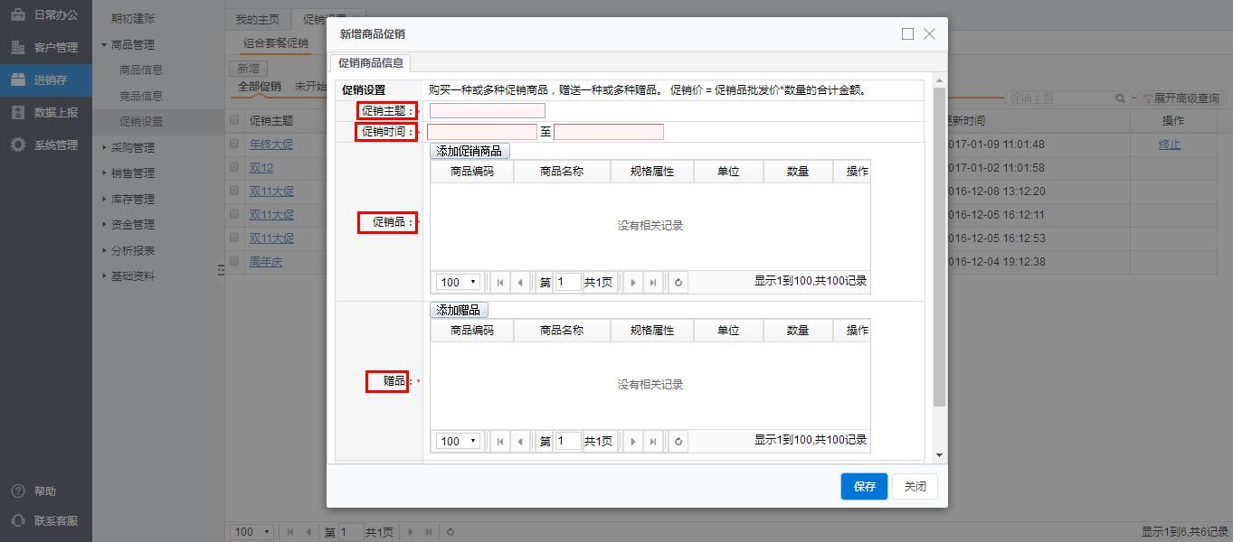Click 保存 to save the promotion

863,486
